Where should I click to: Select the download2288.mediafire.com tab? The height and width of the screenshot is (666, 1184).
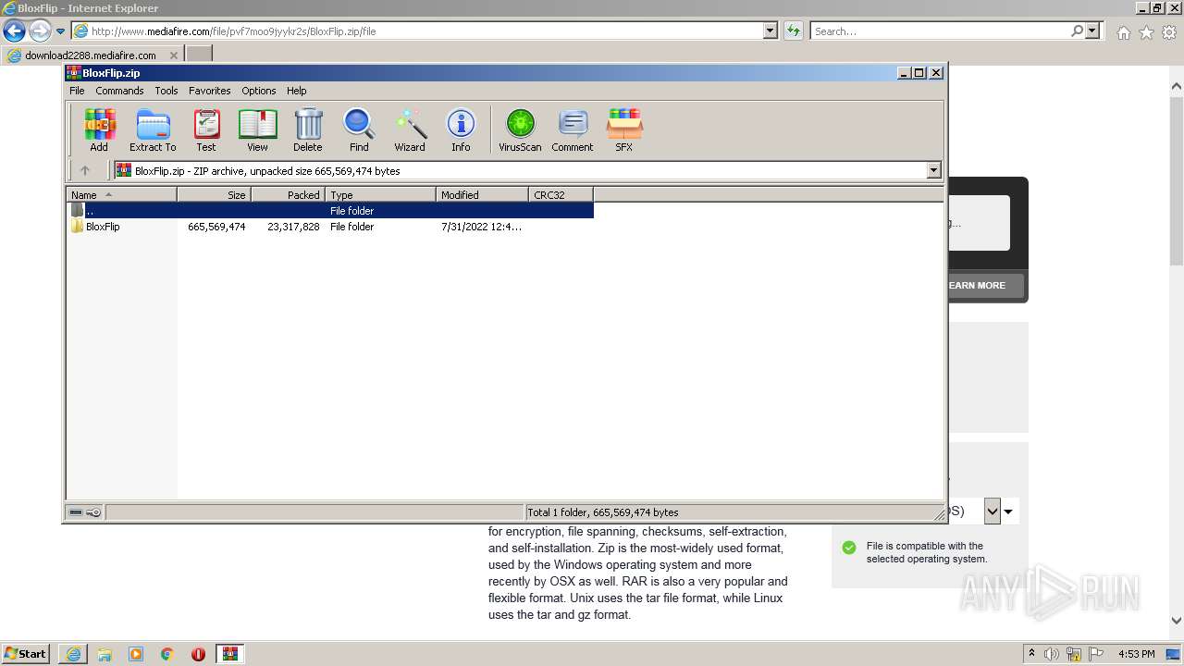91,55
